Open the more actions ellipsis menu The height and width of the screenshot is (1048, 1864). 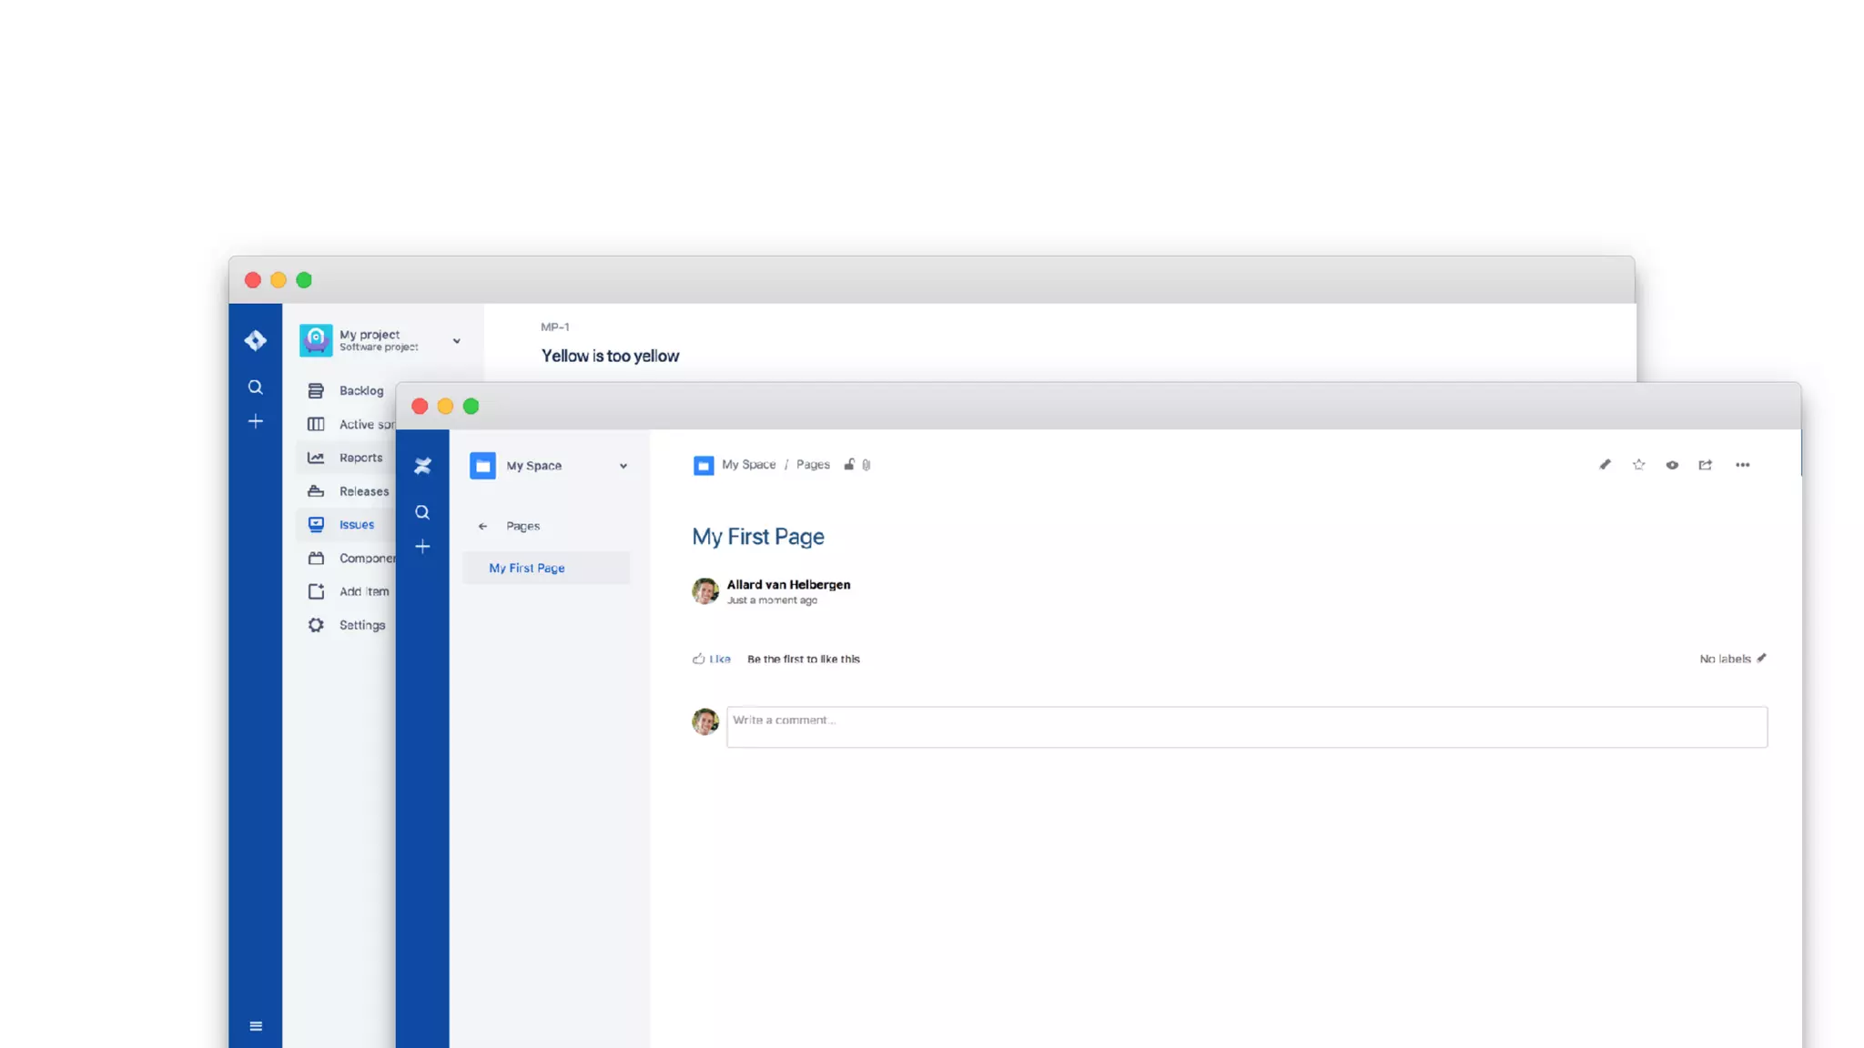(1742, 465)
